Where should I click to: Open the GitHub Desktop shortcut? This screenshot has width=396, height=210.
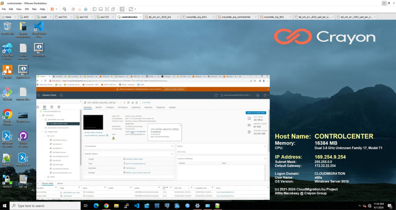click(x=23, y=138)
